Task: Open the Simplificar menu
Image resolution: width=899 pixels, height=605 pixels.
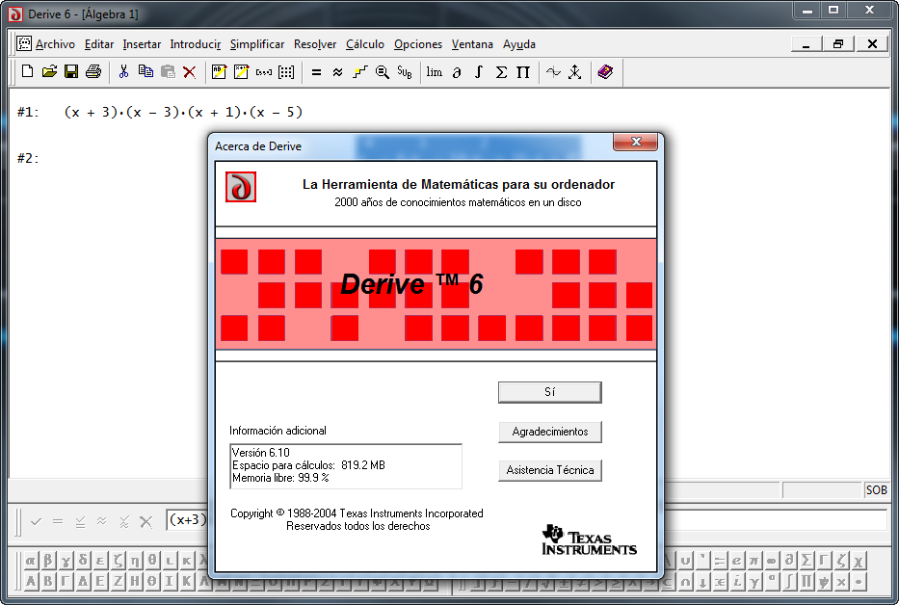Action: click(257, 44)
